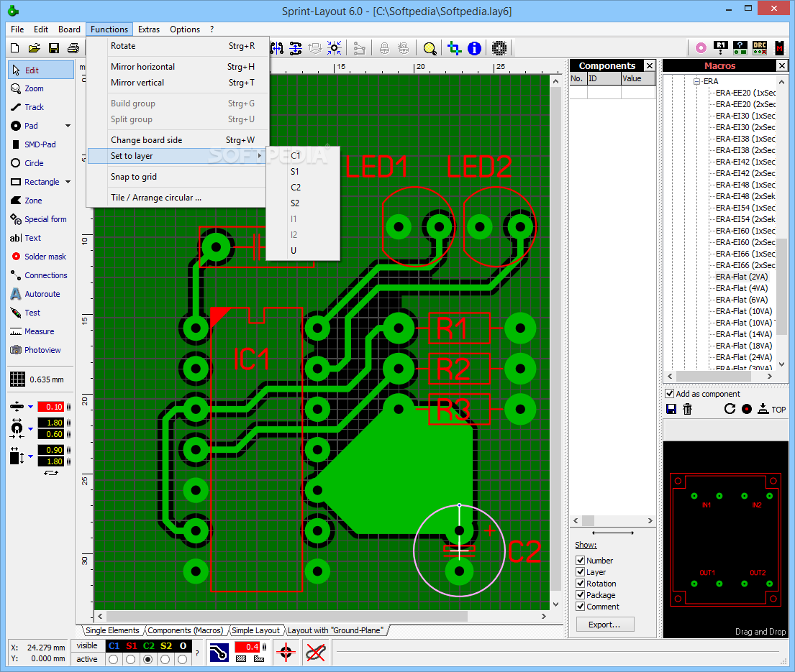Click the New file toolbar icon

tap(14, 48)
